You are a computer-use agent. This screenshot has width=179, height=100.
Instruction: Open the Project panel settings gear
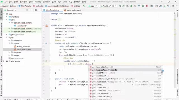coord(36,10)
